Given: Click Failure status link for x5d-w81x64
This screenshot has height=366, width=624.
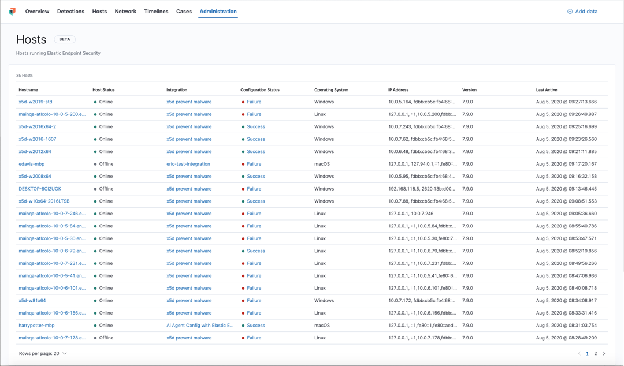Looking at the screenshot, I should [x=254, y=300].
